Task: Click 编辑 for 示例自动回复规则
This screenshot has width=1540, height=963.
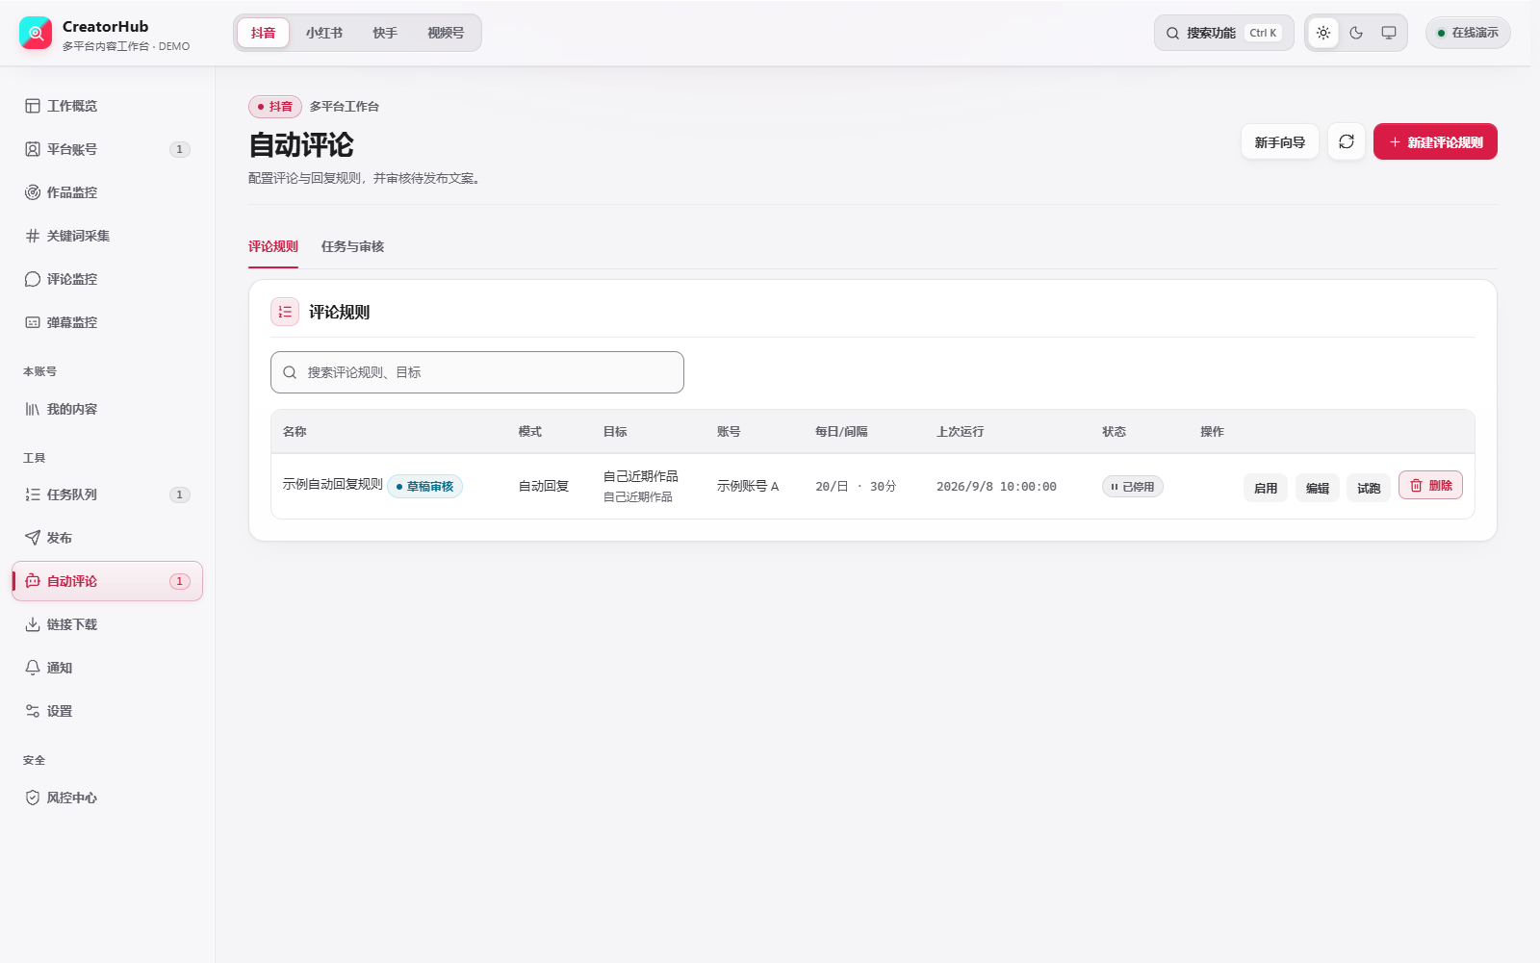Action: (1318, 488)
